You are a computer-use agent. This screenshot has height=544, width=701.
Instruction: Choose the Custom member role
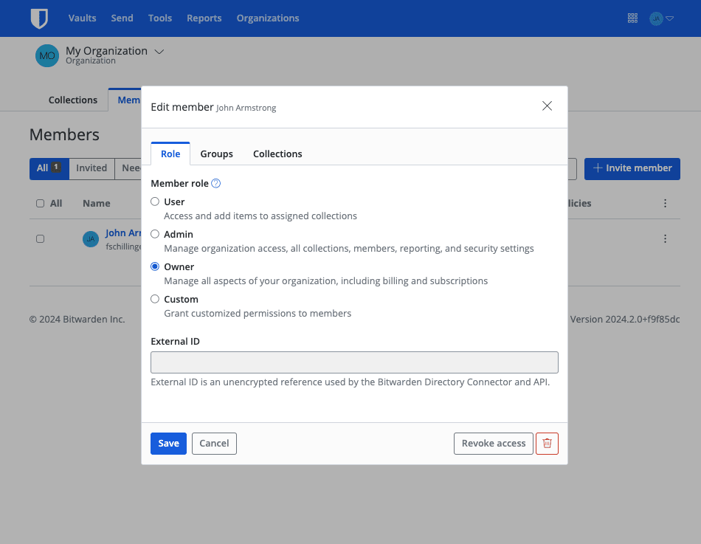click(x=155, y=299)
